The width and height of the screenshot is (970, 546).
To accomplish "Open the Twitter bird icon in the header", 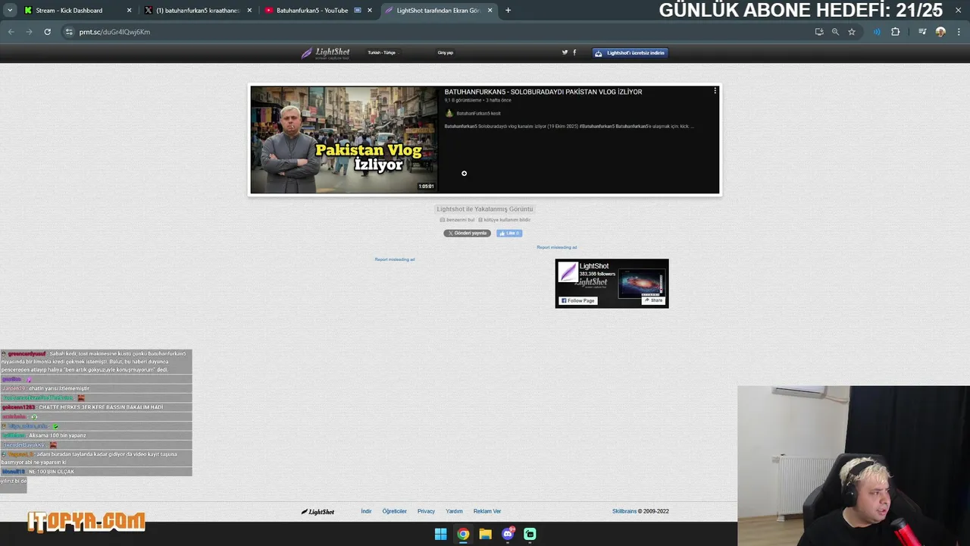I will [x=565, y=52].
